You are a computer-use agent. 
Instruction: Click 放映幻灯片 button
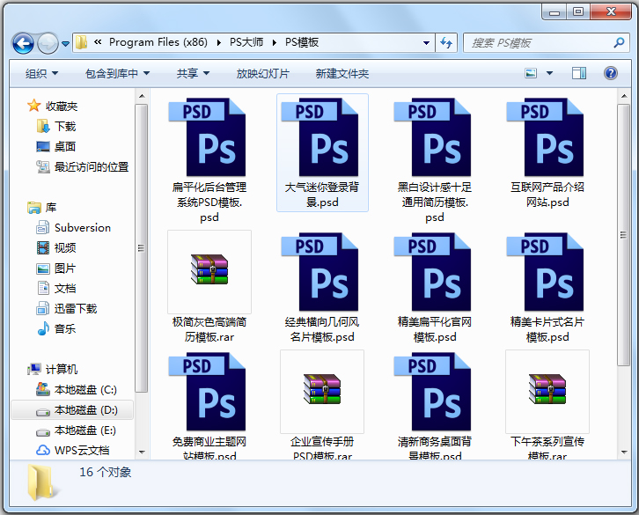click(263, 74)
